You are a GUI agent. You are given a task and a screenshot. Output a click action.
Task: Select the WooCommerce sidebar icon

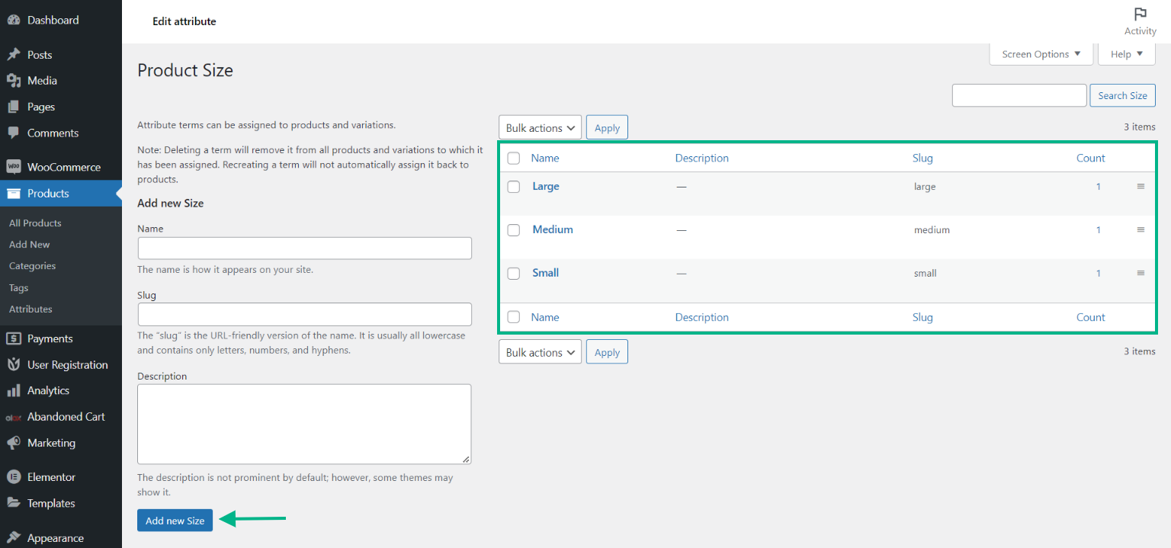click(x=15, y=166)
